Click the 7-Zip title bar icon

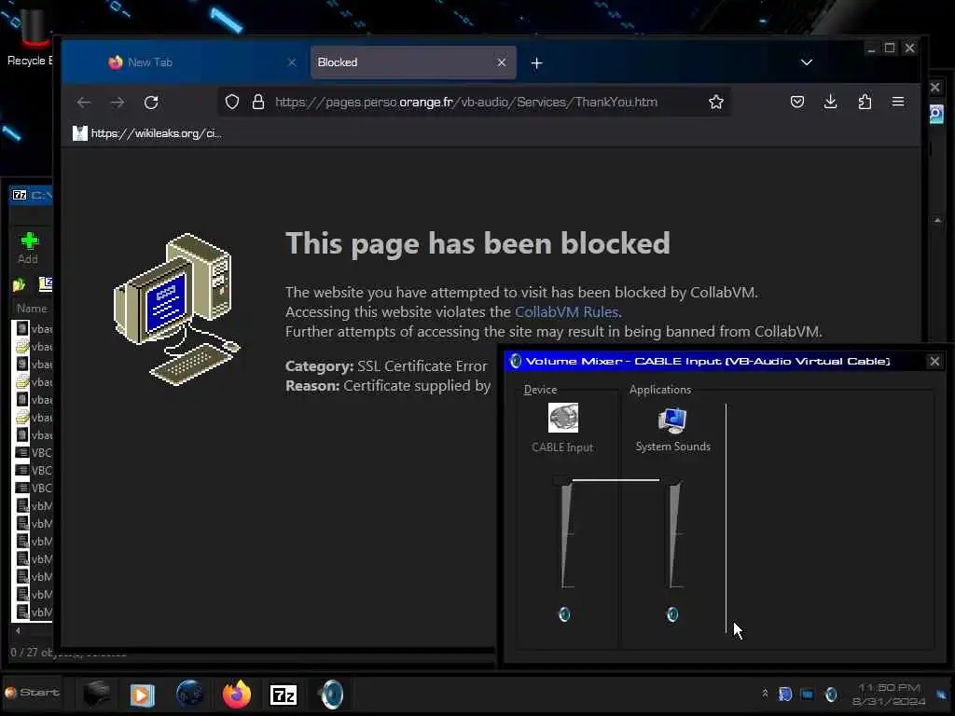pos(20,195)
